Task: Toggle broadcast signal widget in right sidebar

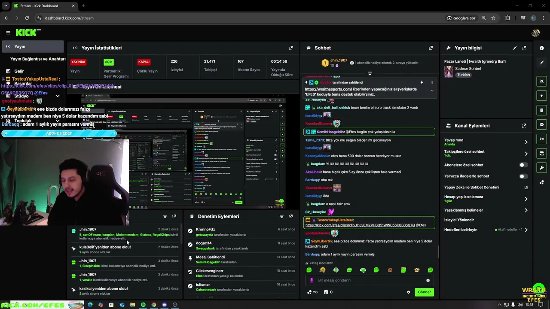Action: coord(541,139)
